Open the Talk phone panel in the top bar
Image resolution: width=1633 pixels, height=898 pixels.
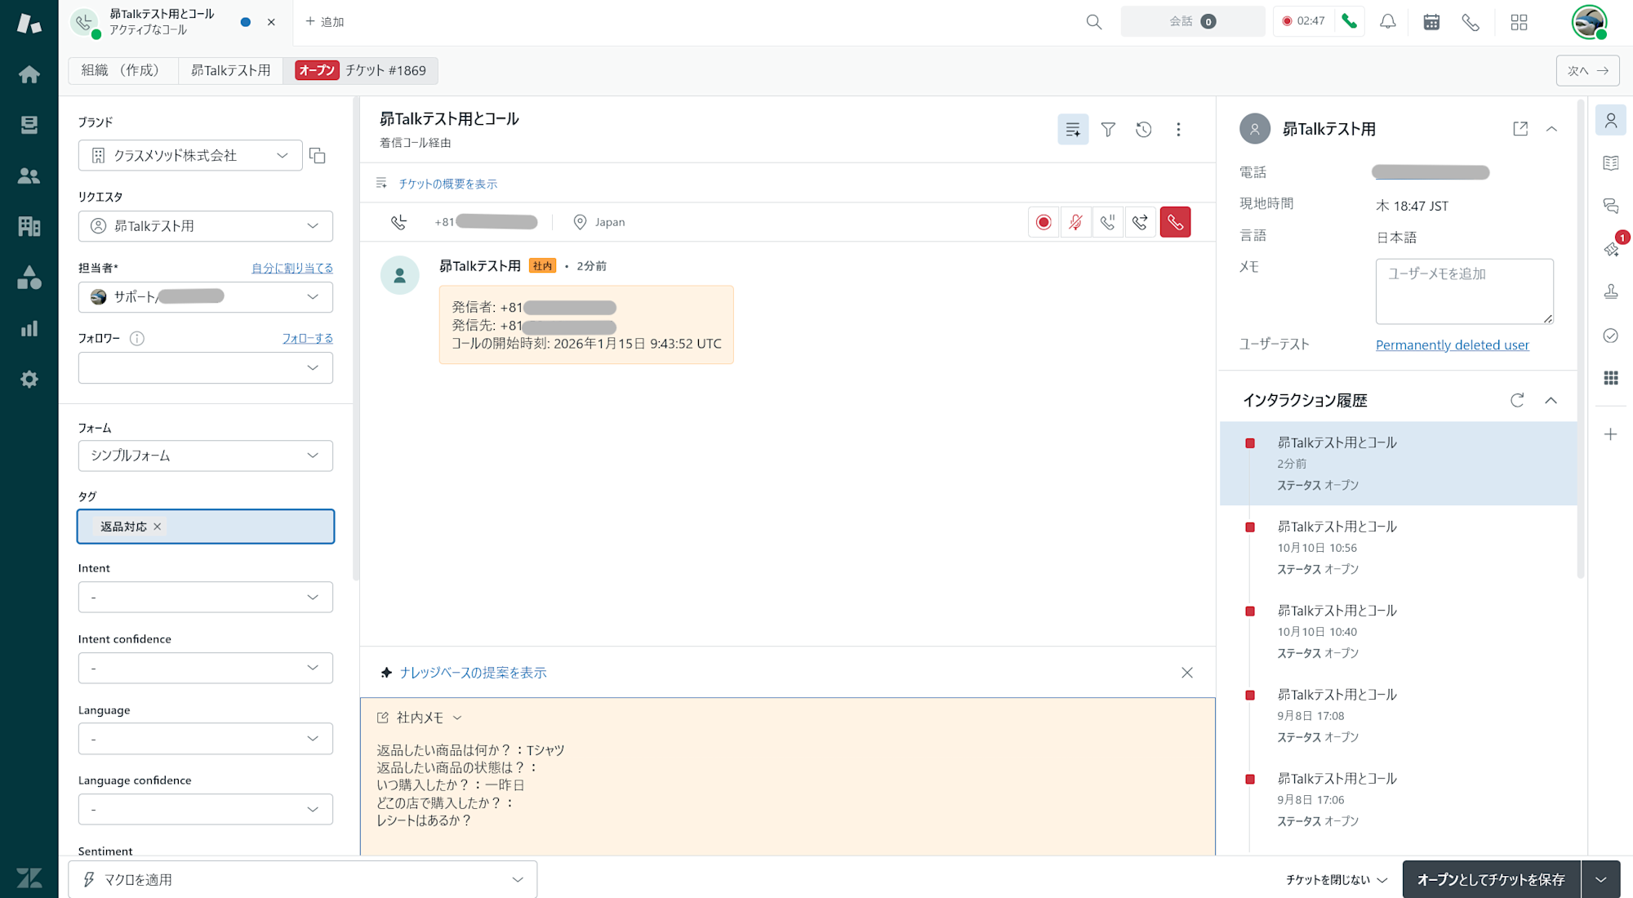1471,22
